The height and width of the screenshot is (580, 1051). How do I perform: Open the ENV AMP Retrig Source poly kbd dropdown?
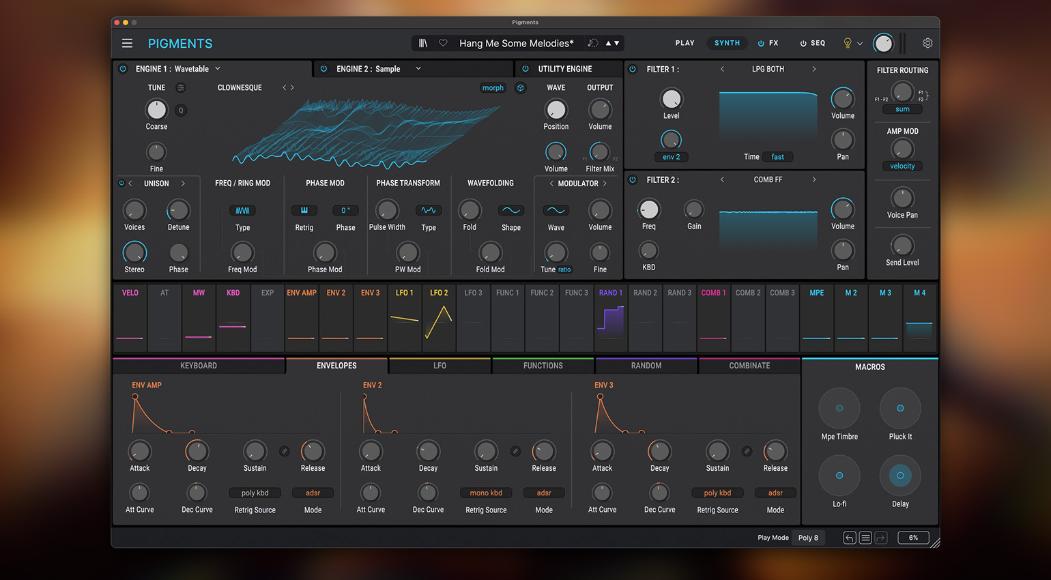pos(255,493)
